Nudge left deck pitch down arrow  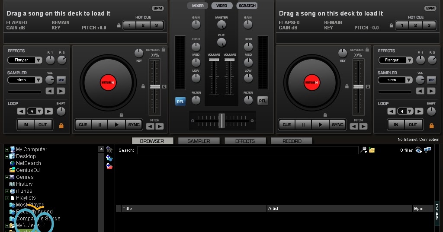pyautogui.click(x=150, y=127)
